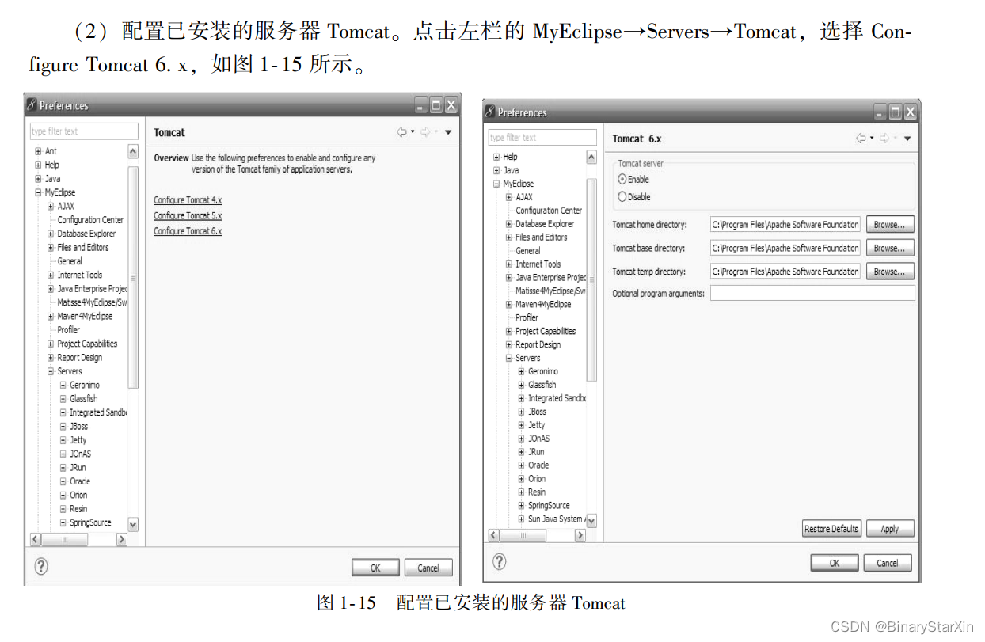
Task: Click the help icon in right Preferences dialog
Action: (x=499, y=561)
